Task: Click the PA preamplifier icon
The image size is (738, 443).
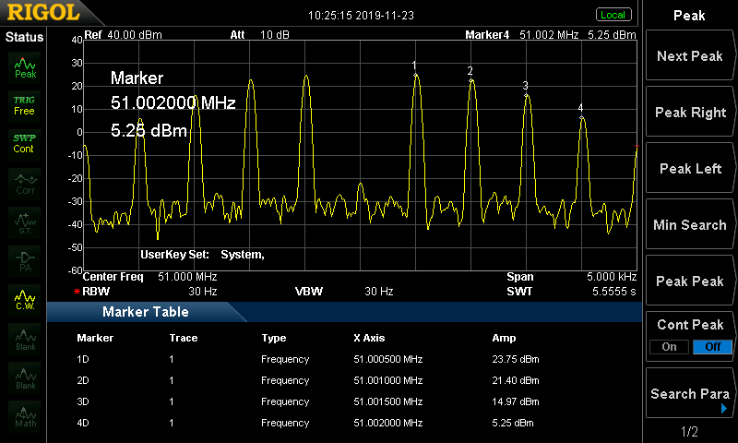Action: pos(25,259)
